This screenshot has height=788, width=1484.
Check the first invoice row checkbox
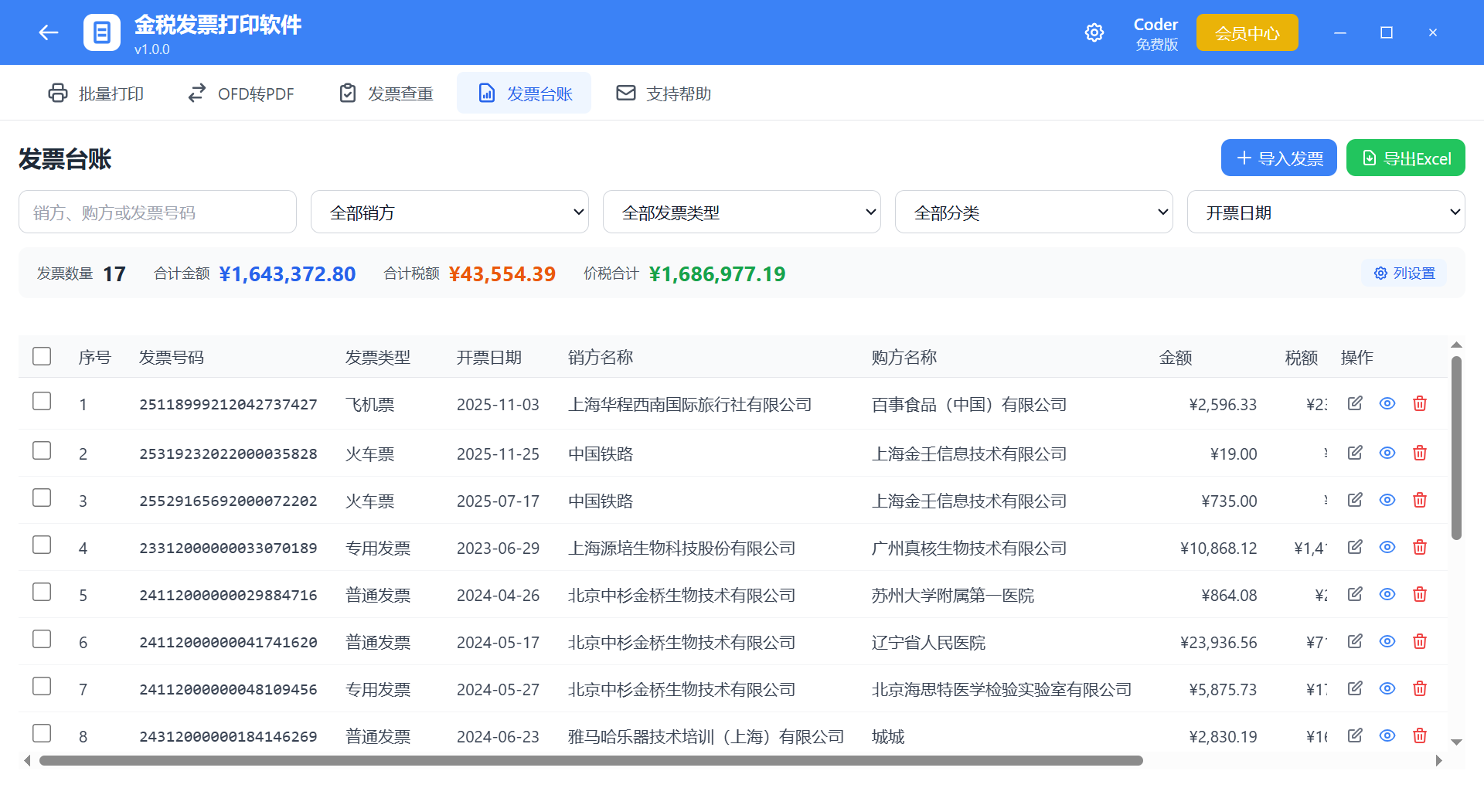coord(42,401)
